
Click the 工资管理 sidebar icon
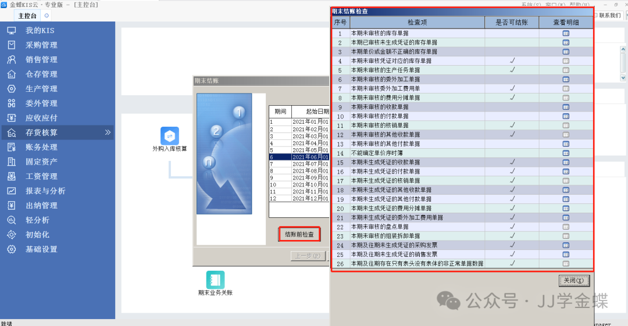click(x=12, y=176)
